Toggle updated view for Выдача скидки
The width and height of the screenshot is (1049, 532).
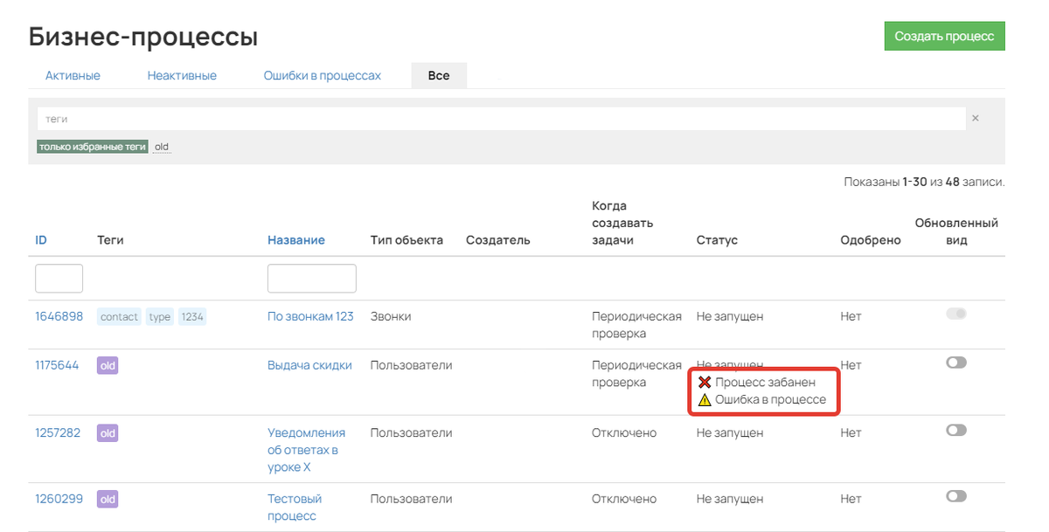(956, 363)
